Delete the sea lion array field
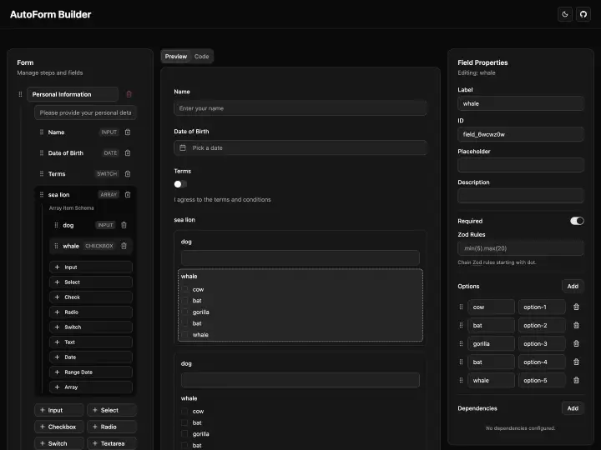This screenshot has width=601, height=450. pyautogui.click(x=128, y=195)
